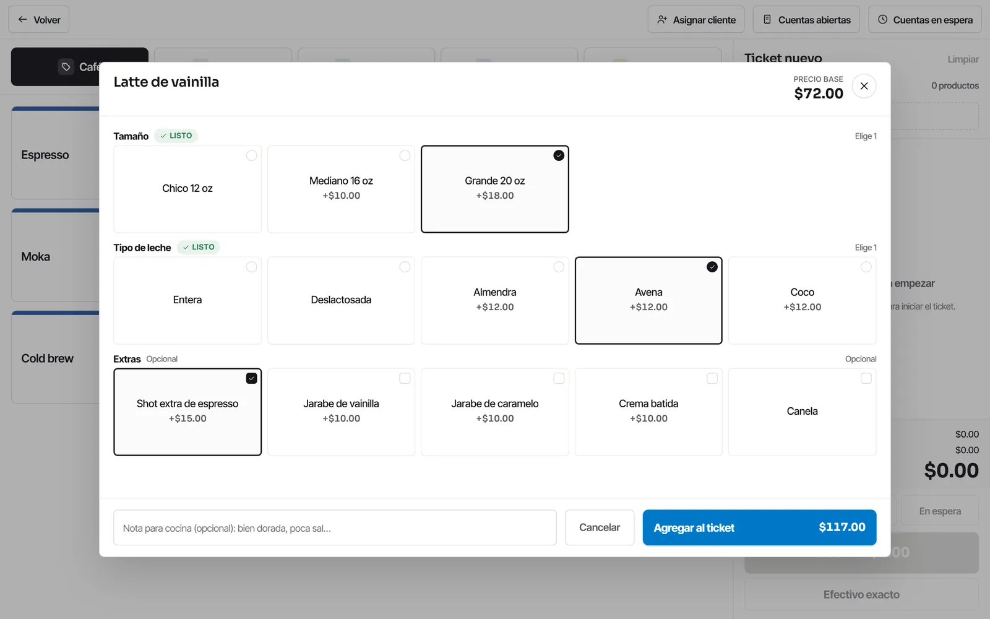This screenshot has width=990, height=619.
Task: Check Jarabe de vainilla extra
Action: (x=341, y=412)
